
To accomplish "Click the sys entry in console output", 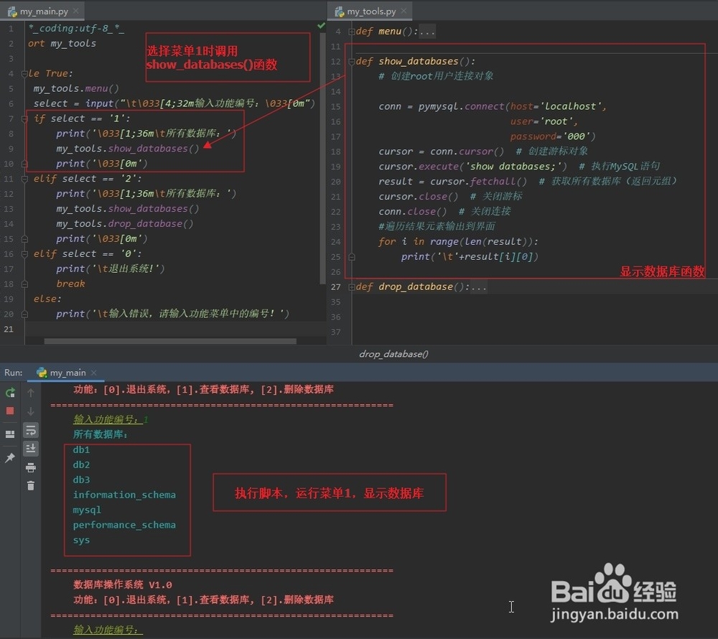I will 81,540.
